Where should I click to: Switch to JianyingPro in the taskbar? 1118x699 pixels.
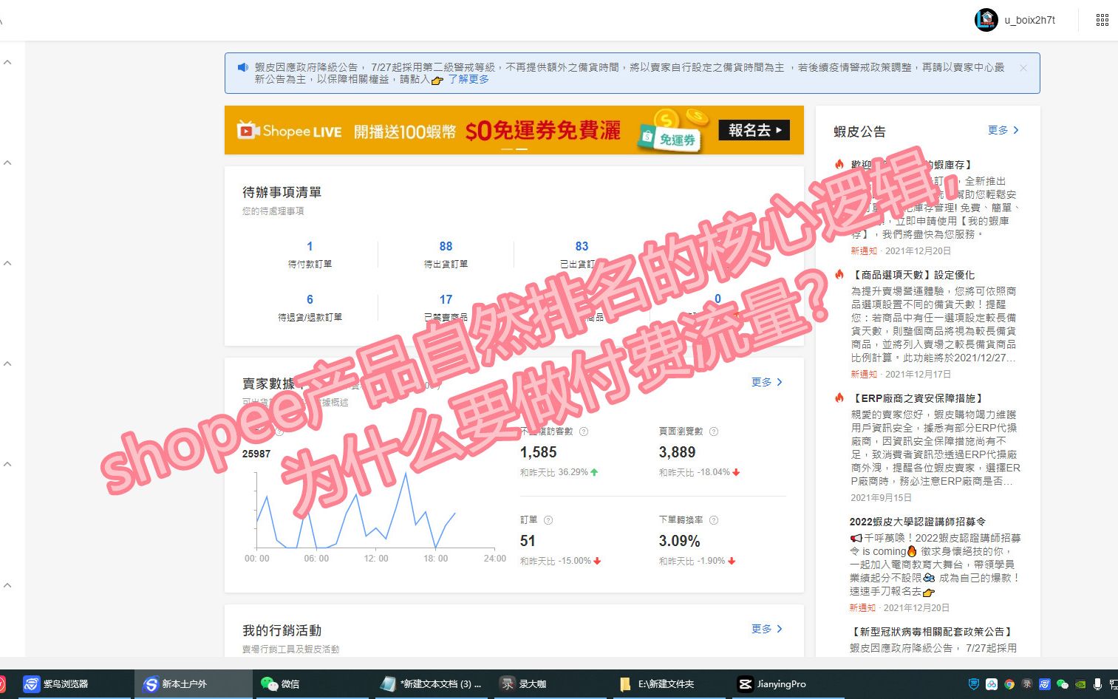tap(787, 684)
